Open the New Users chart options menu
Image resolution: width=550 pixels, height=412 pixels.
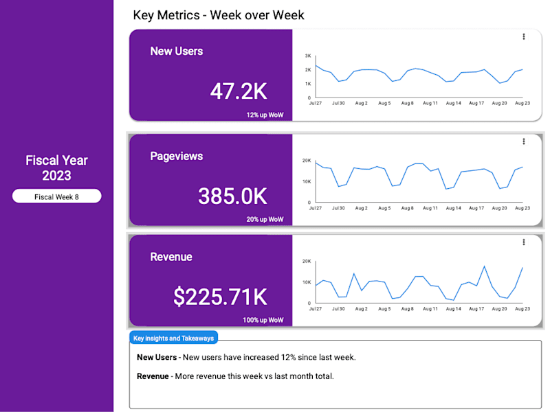[524, 37]
